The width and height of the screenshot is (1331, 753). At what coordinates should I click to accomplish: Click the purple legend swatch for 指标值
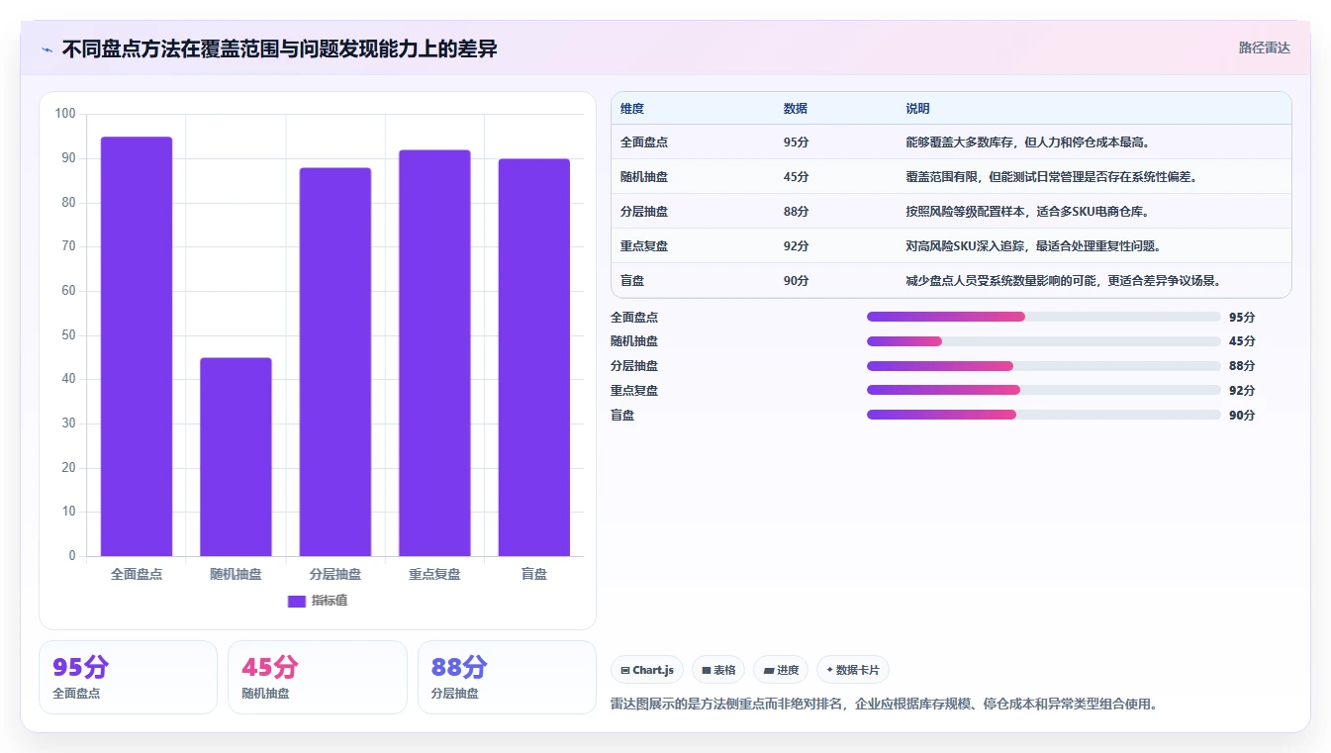pos(297,602)
